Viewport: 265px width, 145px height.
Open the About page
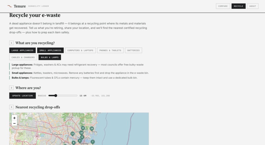pos(253,6)
